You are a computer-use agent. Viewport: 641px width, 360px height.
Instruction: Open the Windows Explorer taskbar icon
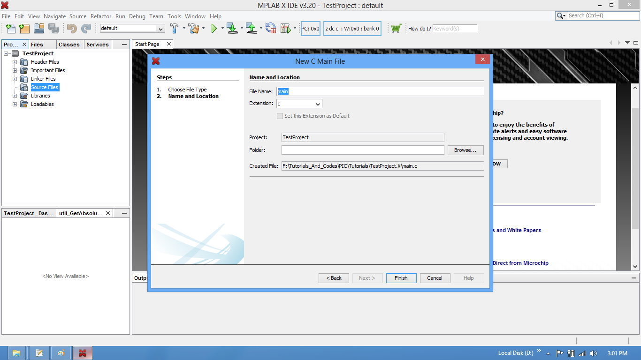(16, 353)
